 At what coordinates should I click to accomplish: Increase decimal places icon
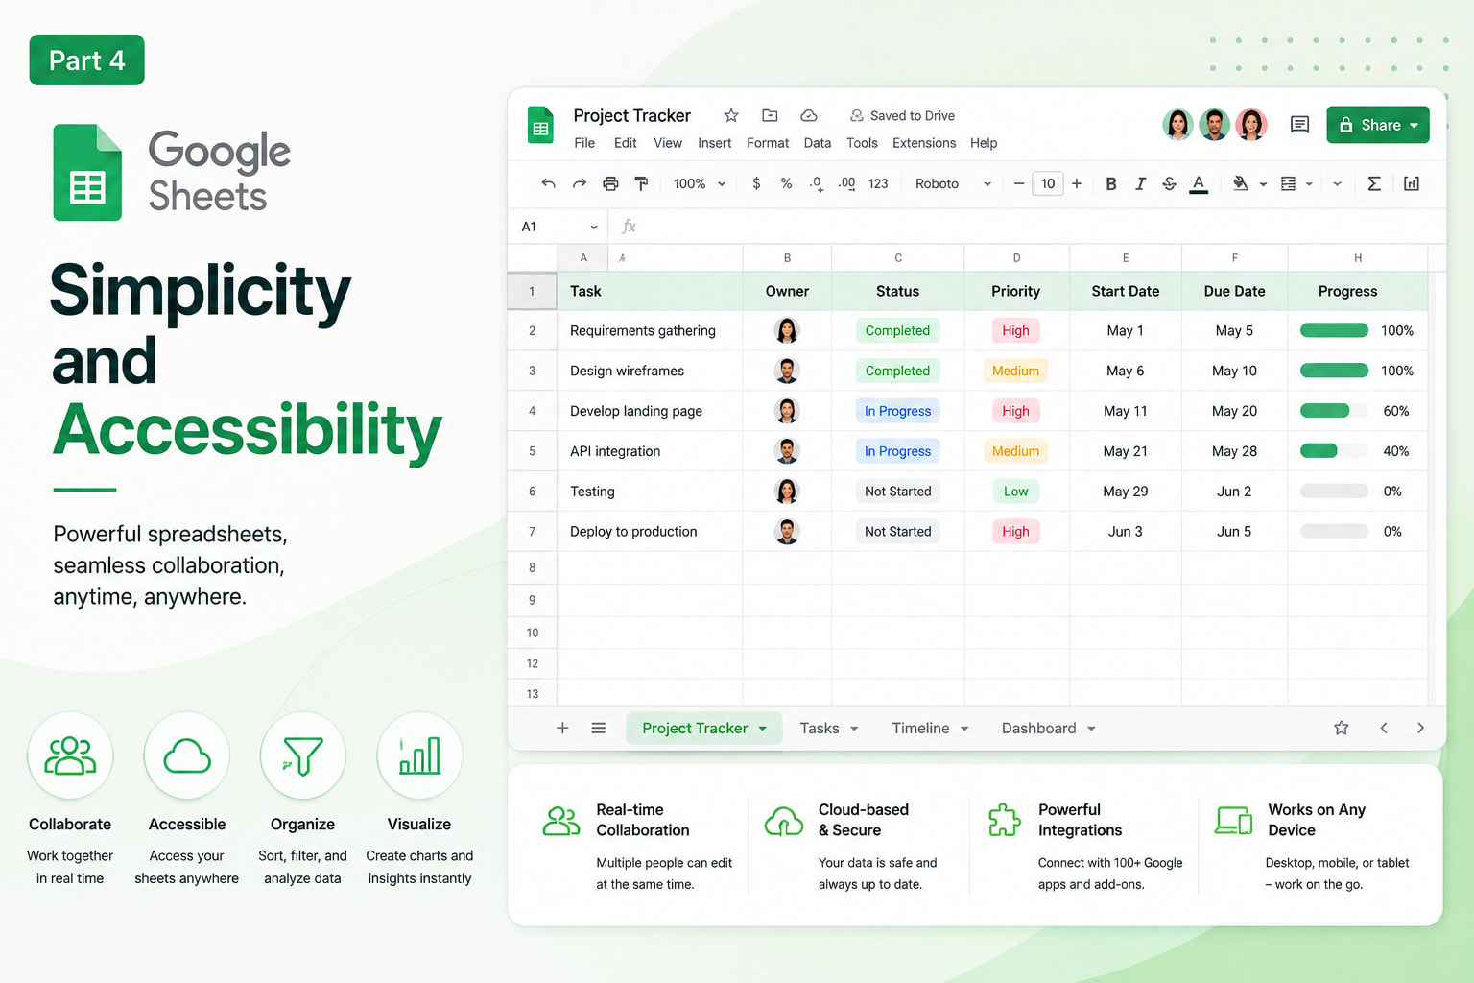(846, 183)
